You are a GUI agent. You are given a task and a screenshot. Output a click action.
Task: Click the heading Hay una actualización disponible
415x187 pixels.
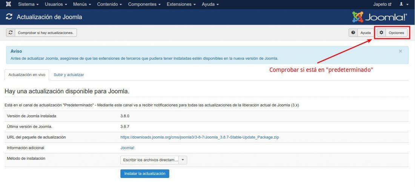point(67,92)
